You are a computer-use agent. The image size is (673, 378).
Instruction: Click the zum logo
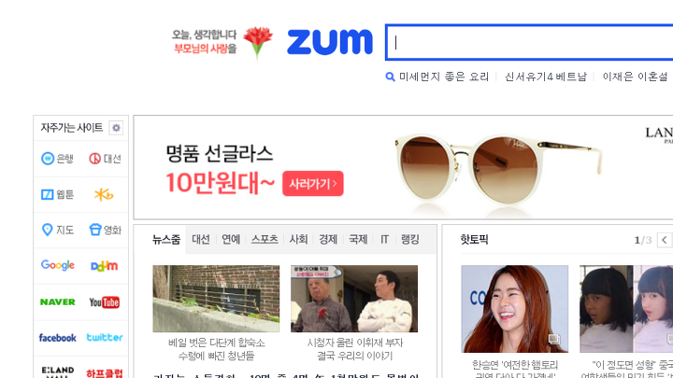[x=330, y=42]
